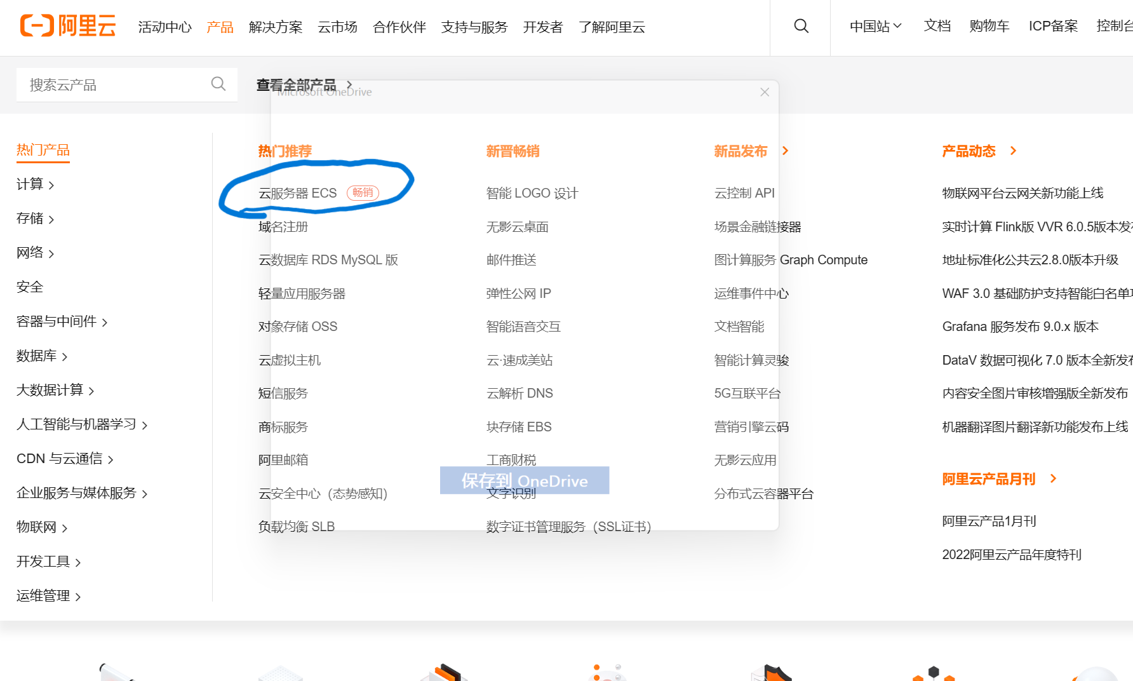The image size is (1133, 681).
Task: Open 轻量应用服务器 link
Action: pyautogui.click(x=302, y=293)
